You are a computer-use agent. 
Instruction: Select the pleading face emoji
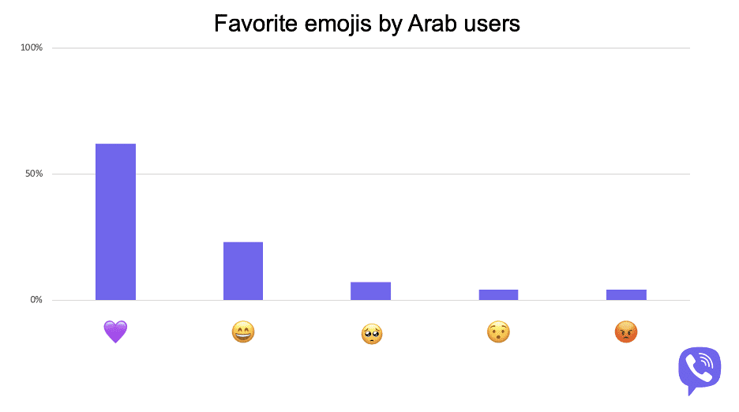(372, 334)
